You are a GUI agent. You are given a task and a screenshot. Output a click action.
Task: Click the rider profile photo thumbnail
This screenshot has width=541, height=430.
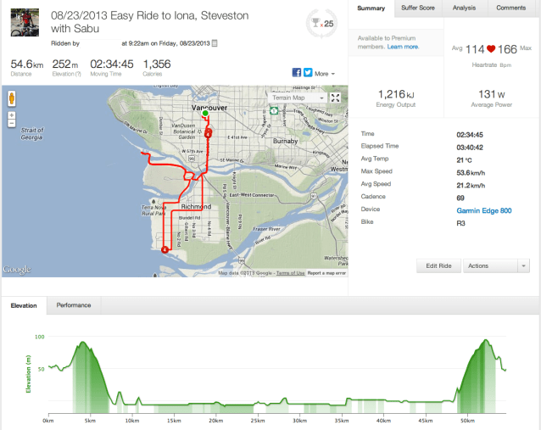[x=25, y=22]
